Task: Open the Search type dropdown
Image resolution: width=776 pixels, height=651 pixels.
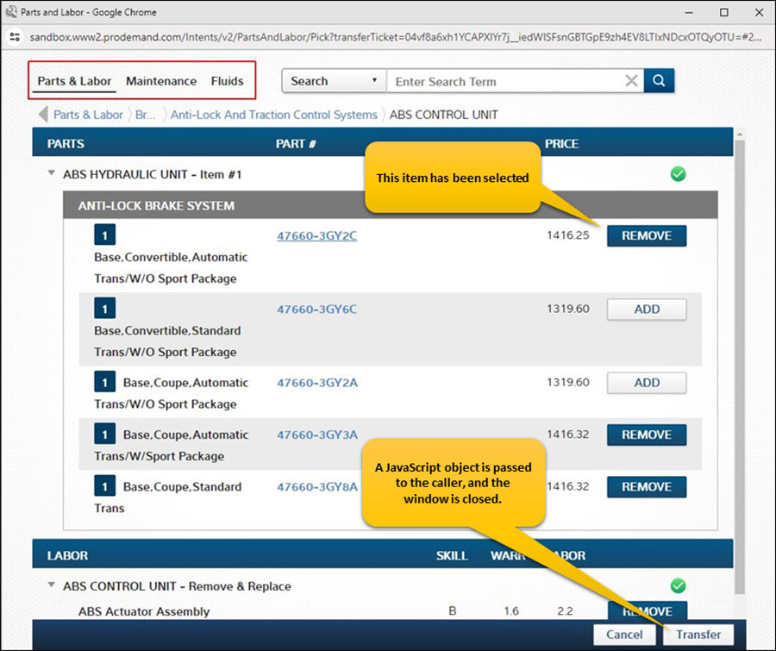Action: pos(334,81)
